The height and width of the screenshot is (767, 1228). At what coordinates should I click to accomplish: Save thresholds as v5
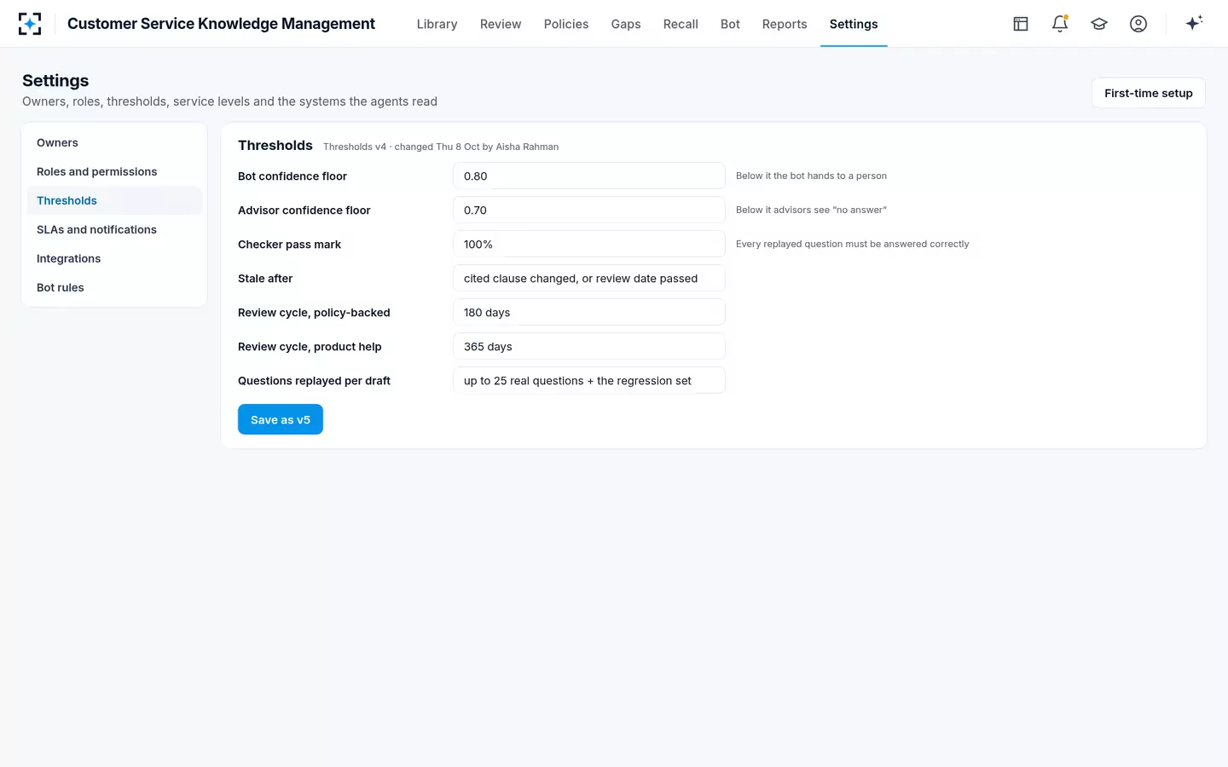point(281,419)
